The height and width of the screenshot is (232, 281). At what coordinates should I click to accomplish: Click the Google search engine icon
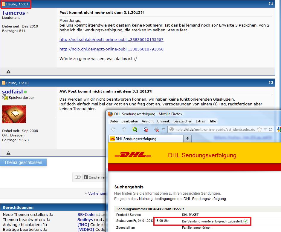[279, 129]
